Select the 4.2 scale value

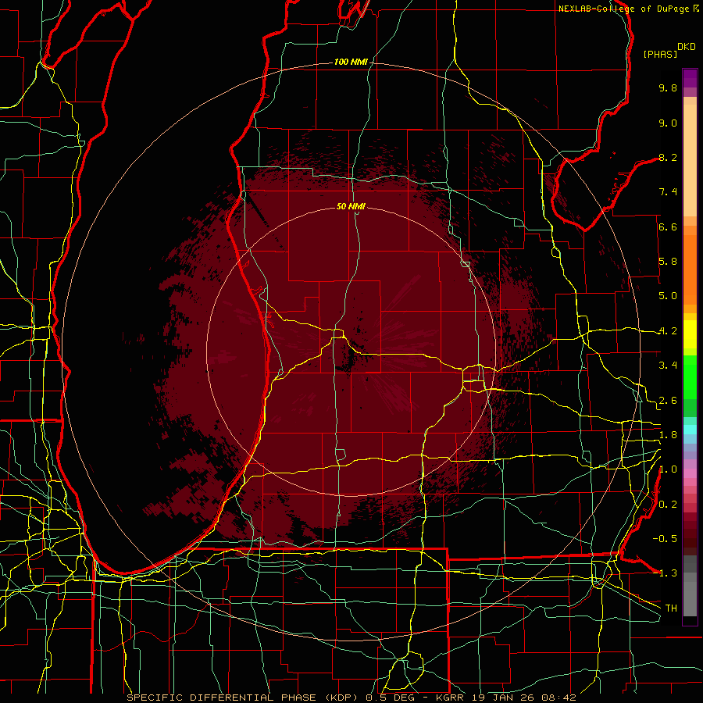point(668,331)
